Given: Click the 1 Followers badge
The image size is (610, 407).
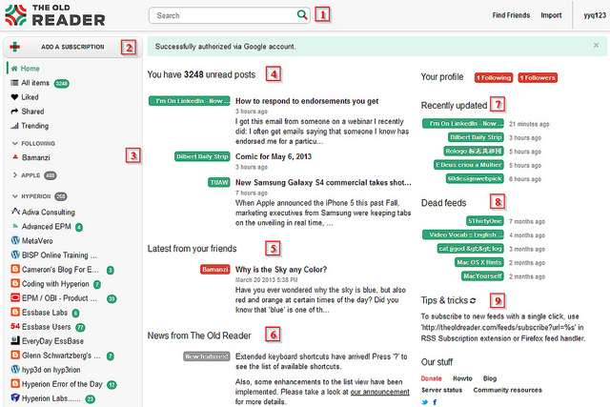Looking at the screenshot, I should point(538,78).
